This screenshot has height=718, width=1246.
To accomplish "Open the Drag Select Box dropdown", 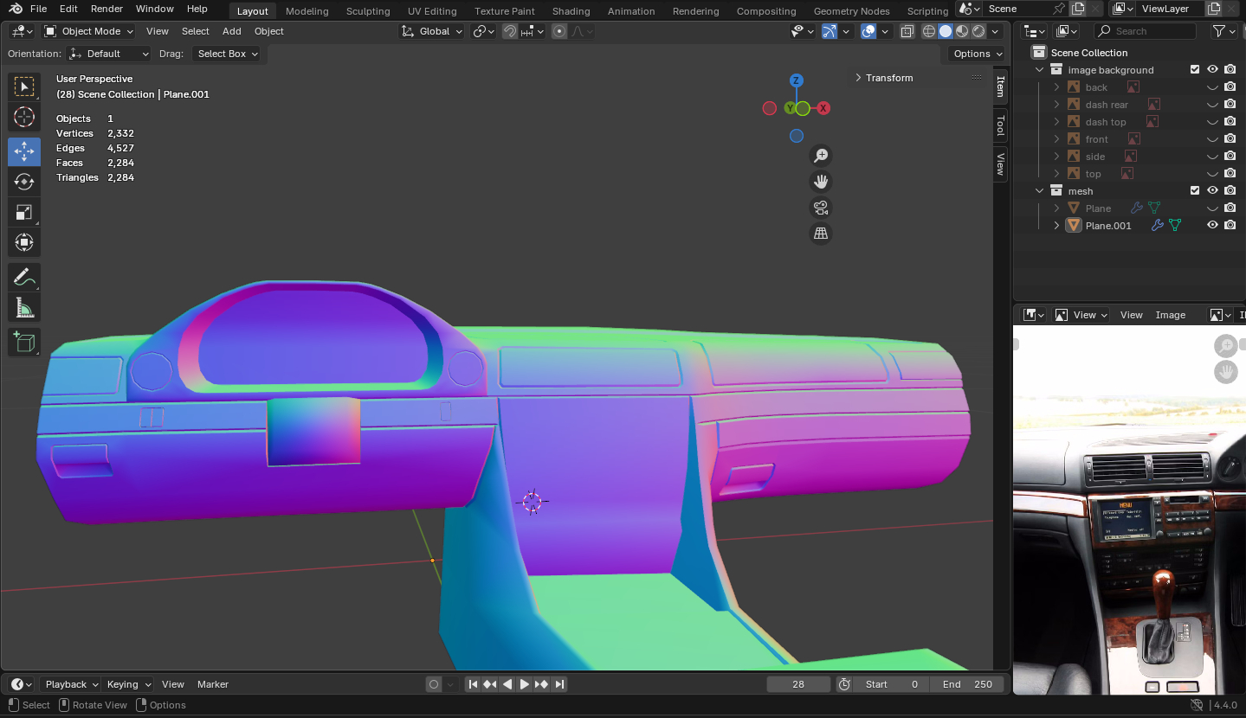I will coord(228,54).
